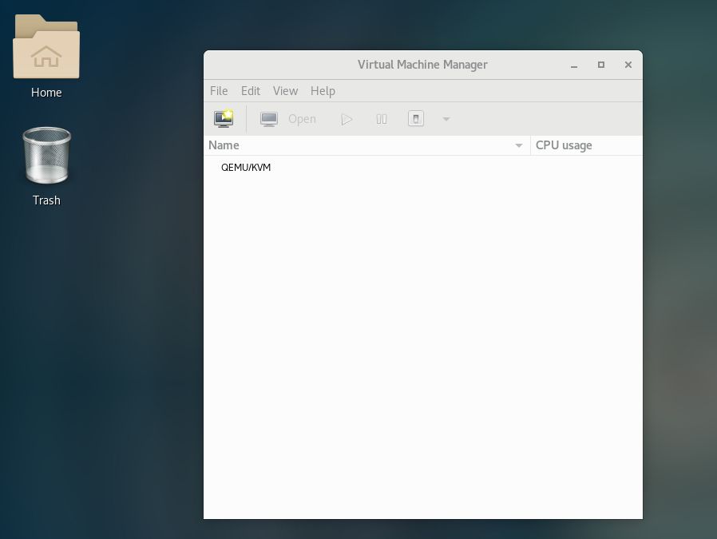Pause the virtual machine button

[x=382, y=119]
